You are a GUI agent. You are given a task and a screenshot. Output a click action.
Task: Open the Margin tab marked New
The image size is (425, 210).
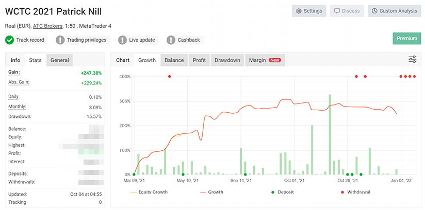[x=264, y=60]
